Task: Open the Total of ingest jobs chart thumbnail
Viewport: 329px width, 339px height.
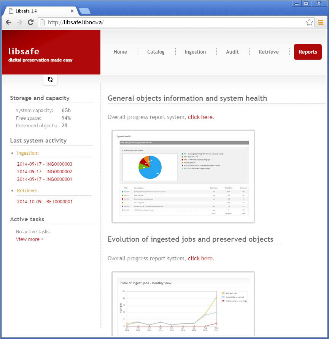Action: tap(183, 304)
